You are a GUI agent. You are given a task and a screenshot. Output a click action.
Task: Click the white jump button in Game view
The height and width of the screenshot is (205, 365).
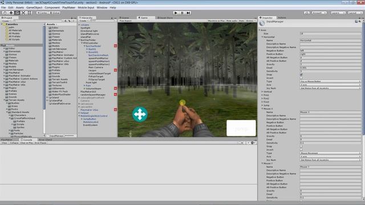coord(241,128)
